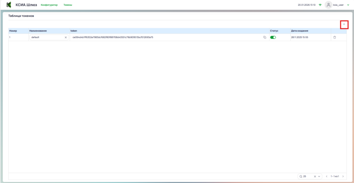
Task: Delete the default token row
Action: click(x=334, y=37)
